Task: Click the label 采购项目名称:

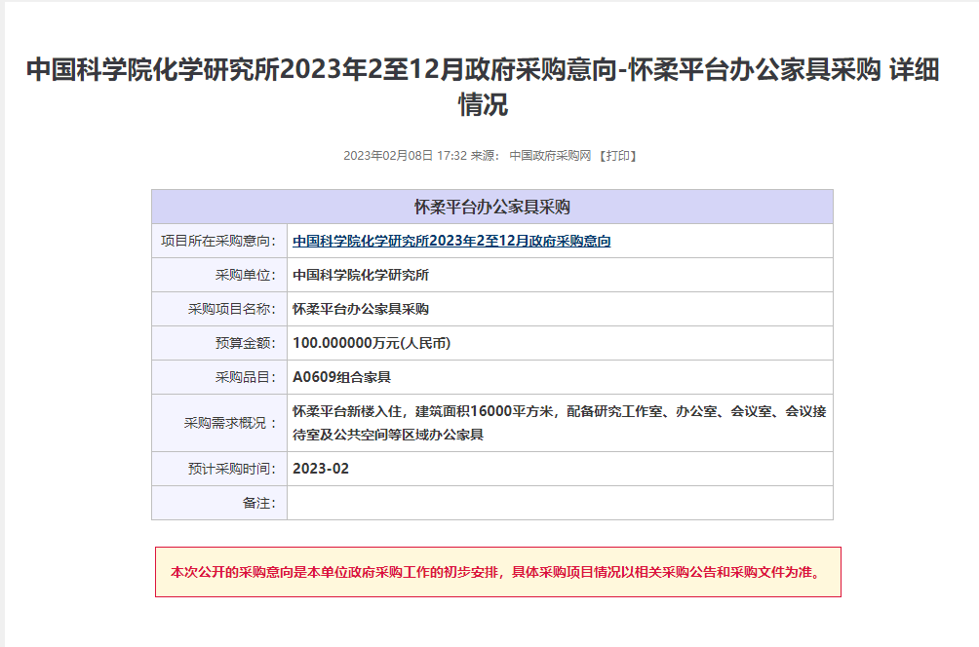Action: [x=232, y=309]
